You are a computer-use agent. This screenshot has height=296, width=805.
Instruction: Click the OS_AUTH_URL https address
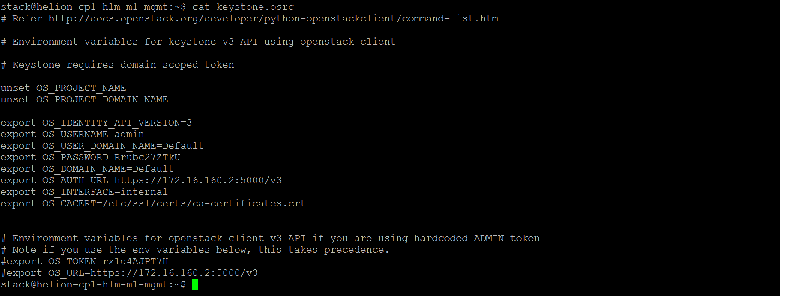click(198, 181)
